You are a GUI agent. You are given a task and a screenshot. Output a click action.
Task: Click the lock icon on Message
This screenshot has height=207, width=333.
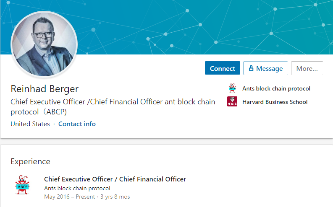pos(251,68)
